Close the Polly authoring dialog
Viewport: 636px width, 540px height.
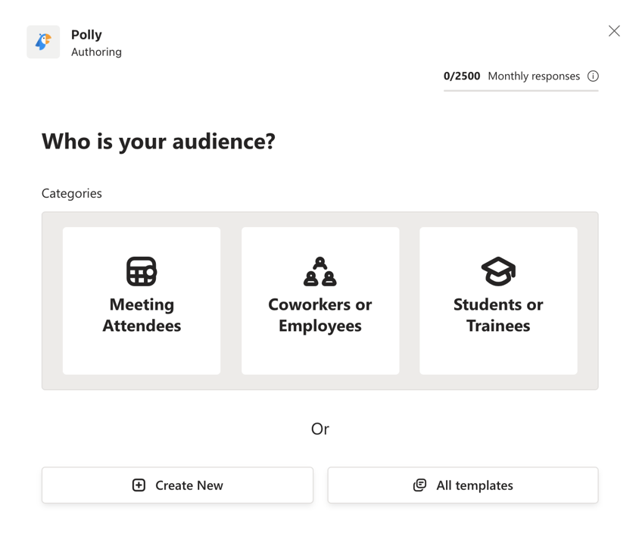coord(614,31)
